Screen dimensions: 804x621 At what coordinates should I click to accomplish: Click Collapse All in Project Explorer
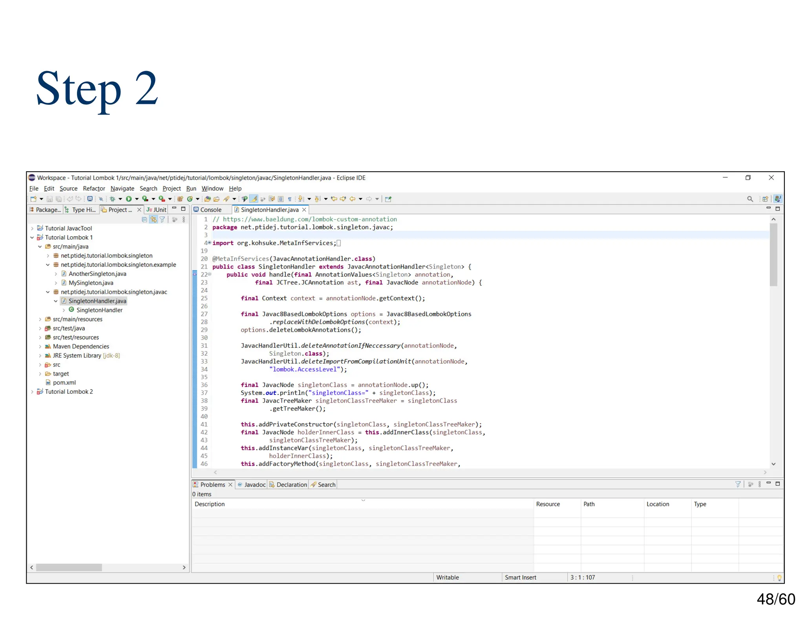[x=144, y=220]
